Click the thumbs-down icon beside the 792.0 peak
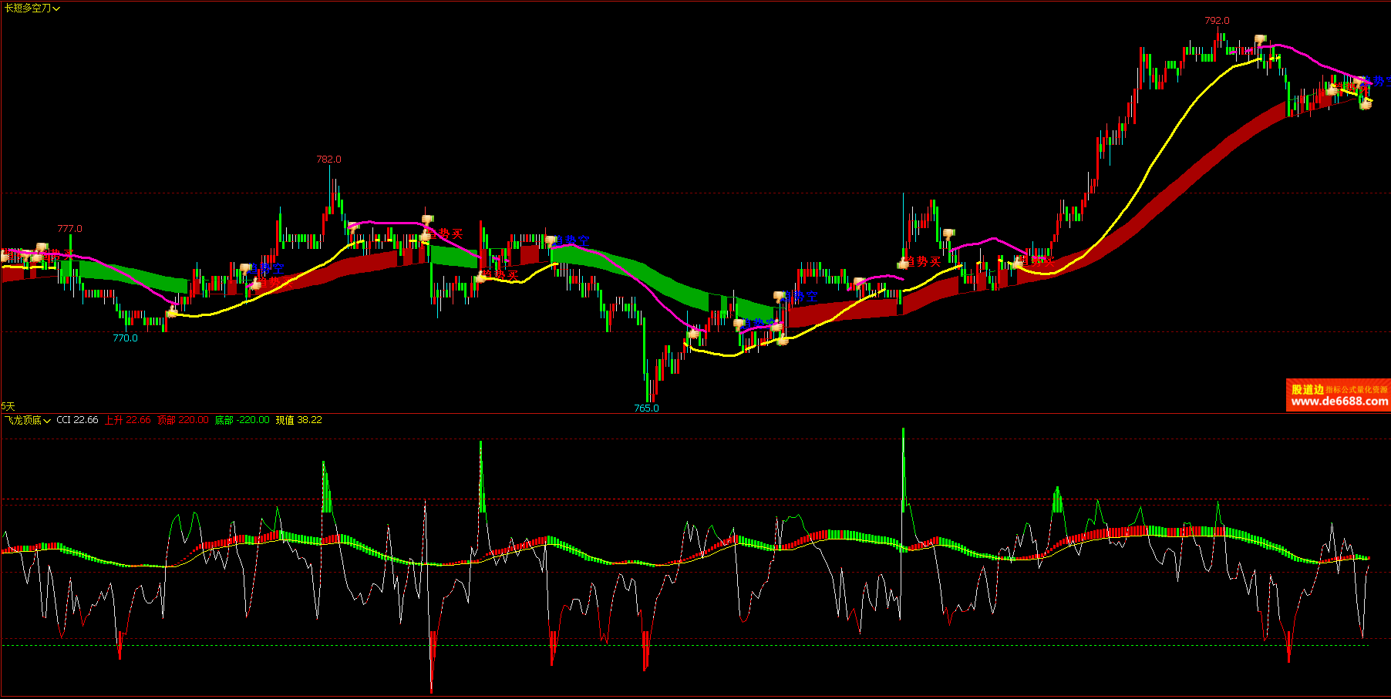1391x699 pixels. click(1260, 39)
